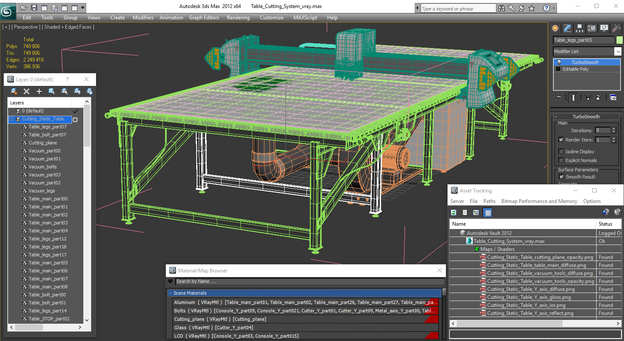
Task: Switch to the Modify command panel tab
Action: [x=568, y=28]
